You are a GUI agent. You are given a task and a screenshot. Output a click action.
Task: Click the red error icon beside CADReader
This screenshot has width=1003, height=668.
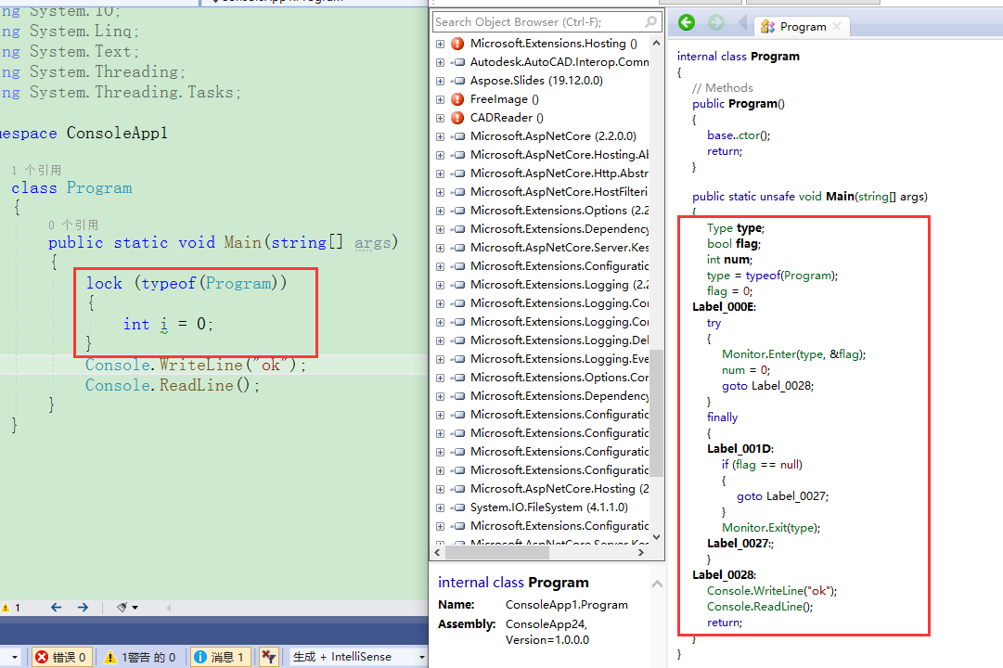pos(456,117)
